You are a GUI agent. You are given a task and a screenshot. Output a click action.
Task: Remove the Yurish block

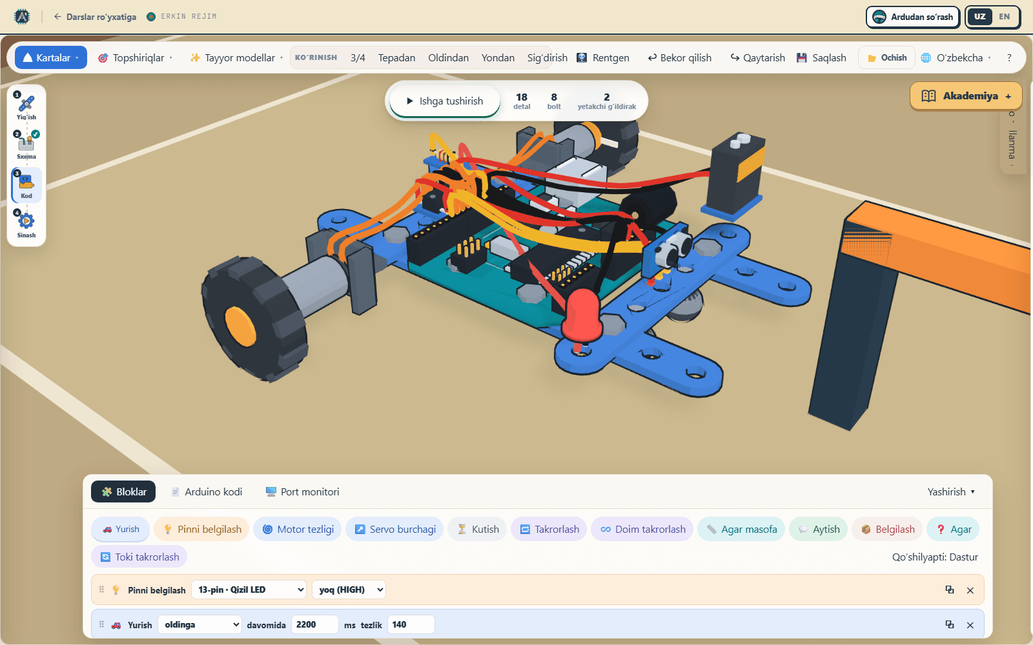click(x=970, y=625)
